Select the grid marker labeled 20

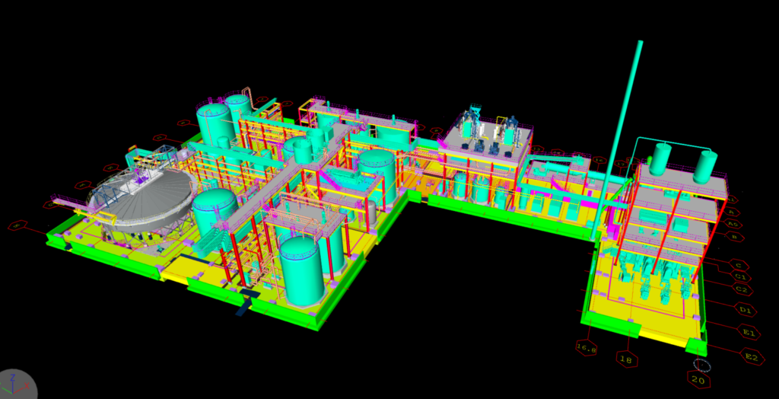699,378
